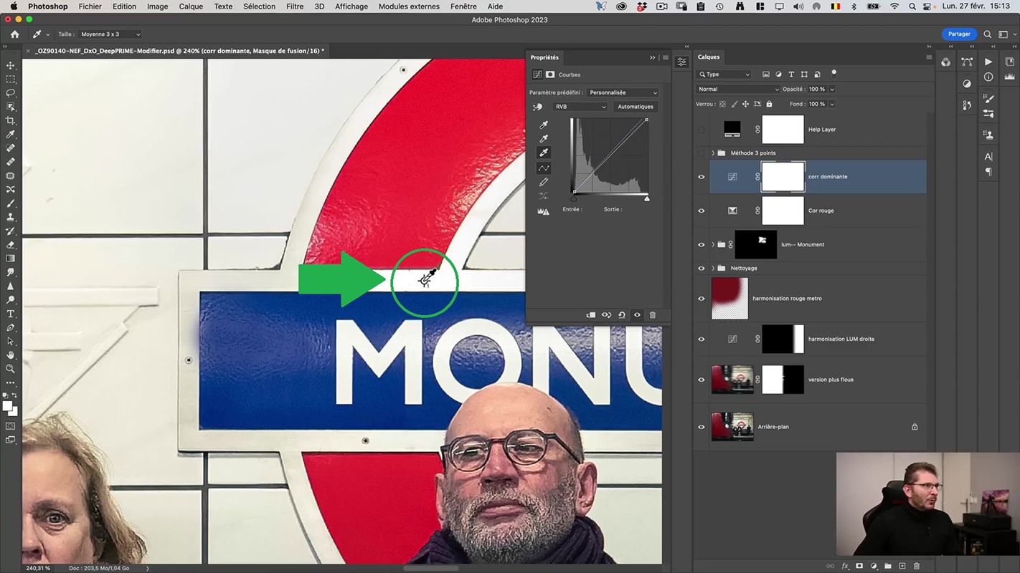The width and height of the screenshot is (1020, 573).
Task: Click the gray point eyedropper in Curves
Action: (544, 138)
